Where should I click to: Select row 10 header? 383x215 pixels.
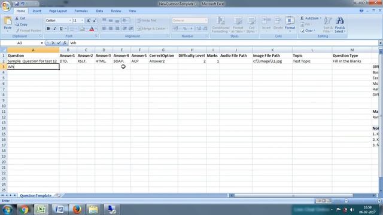click(4, 106)
